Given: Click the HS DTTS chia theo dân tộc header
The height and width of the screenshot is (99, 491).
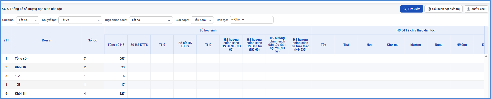Looking at the screenshot, I should (416, 30).
